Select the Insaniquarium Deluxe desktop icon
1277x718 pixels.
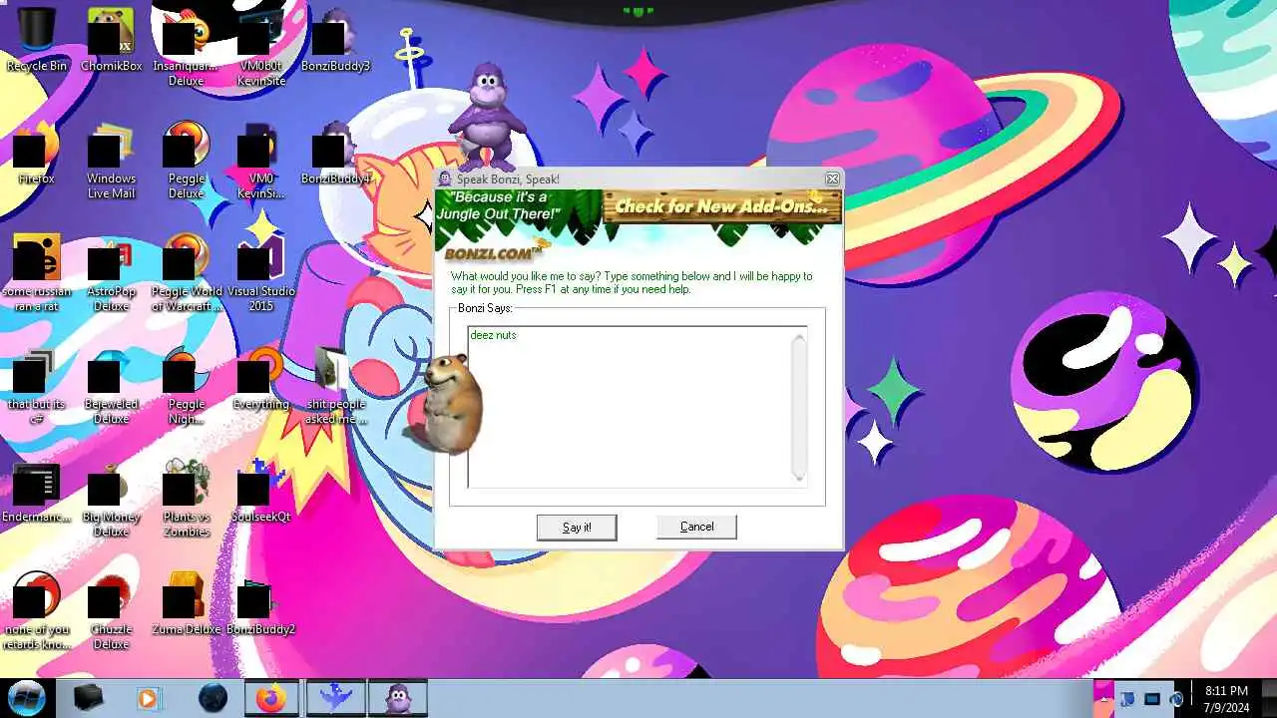click(186, 48)
